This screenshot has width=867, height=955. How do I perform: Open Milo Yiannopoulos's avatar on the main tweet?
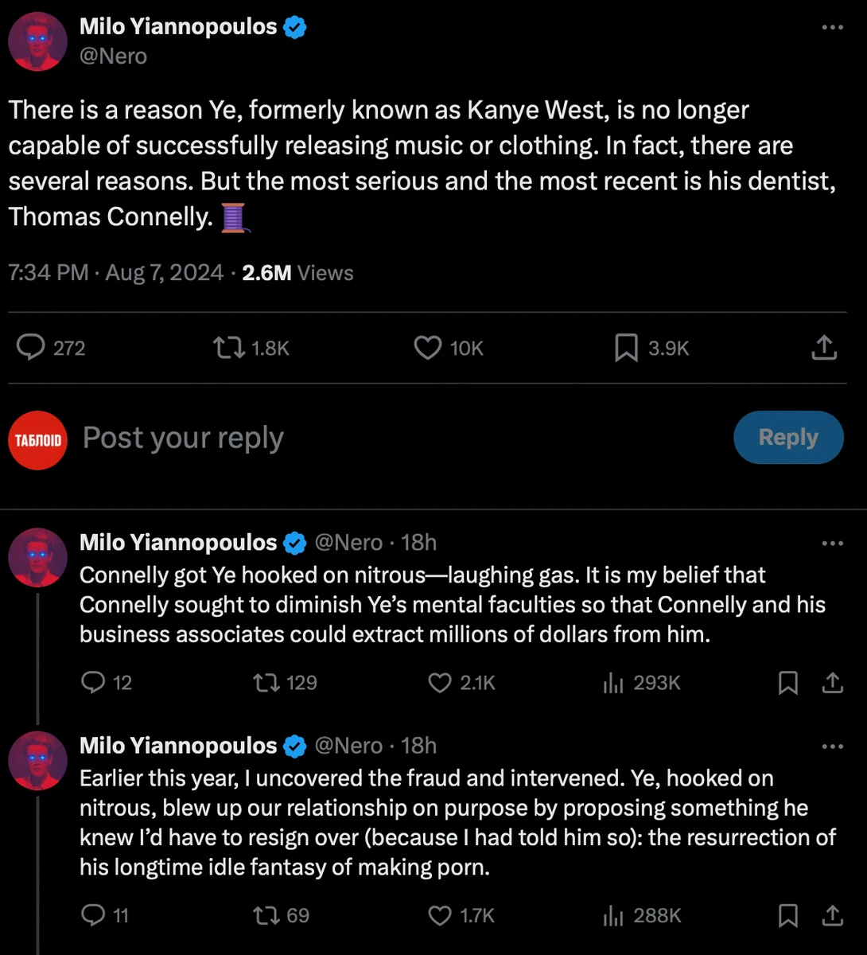37,41
